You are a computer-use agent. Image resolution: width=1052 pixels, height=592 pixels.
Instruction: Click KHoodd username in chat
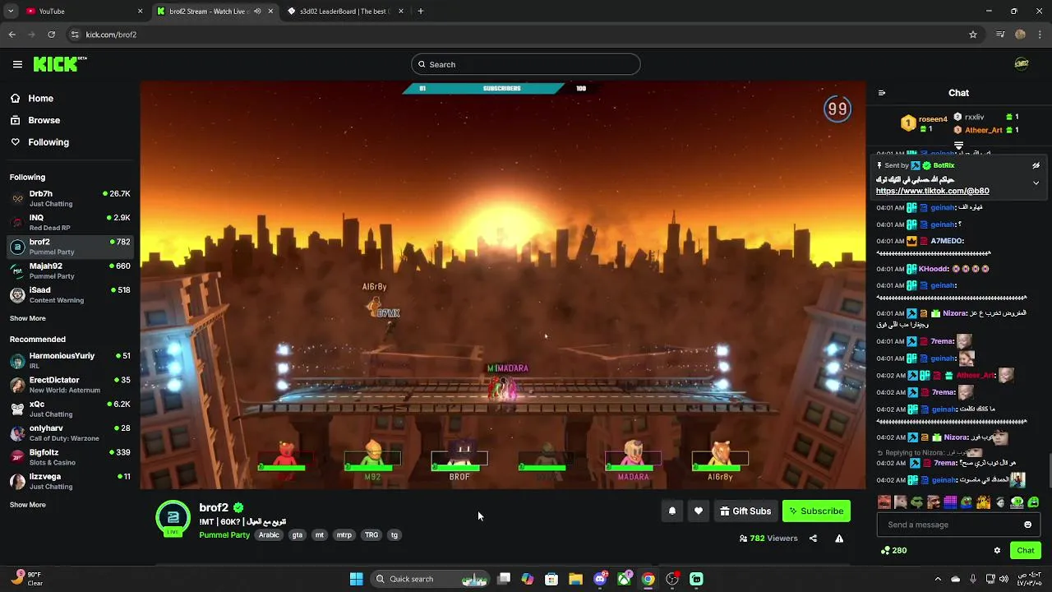[x=933, y=269]
